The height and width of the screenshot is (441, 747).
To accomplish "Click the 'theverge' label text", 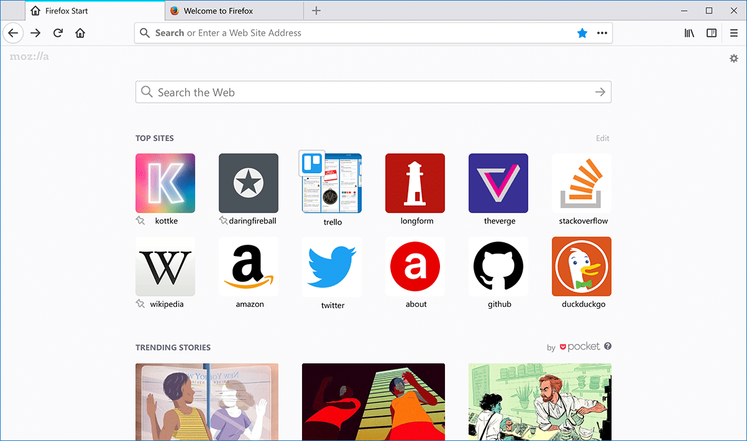I will [x=500, y=220].
